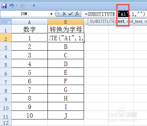Click the Undo arrow icon
Screen dimensions: 147x126
[x=12, y=6]
